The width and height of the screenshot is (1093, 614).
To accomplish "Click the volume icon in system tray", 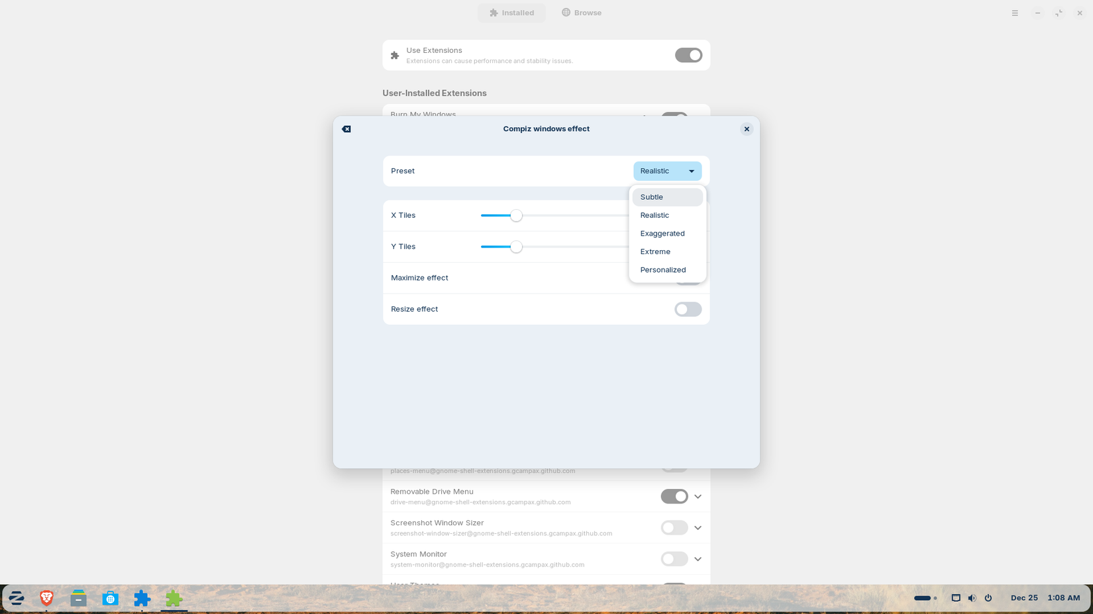I will 972,598.
